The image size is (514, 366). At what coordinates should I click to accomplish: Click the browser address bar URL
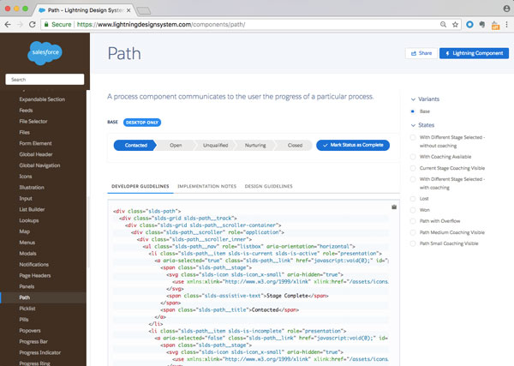click(161, 24)
